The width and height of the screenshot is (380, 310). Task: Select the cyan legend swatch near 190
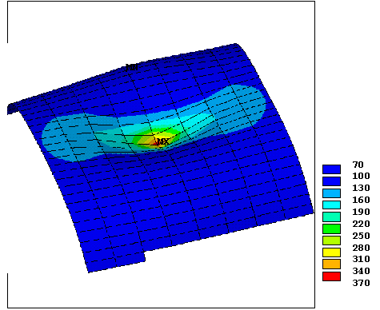[x=331, y=205]
